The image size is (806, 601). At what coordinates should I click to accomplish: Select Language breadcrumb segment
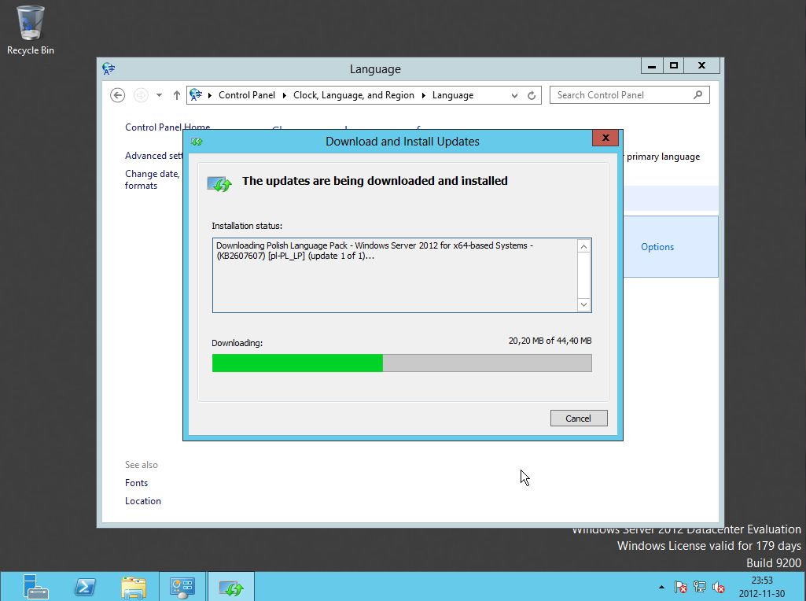pos(453,95)
